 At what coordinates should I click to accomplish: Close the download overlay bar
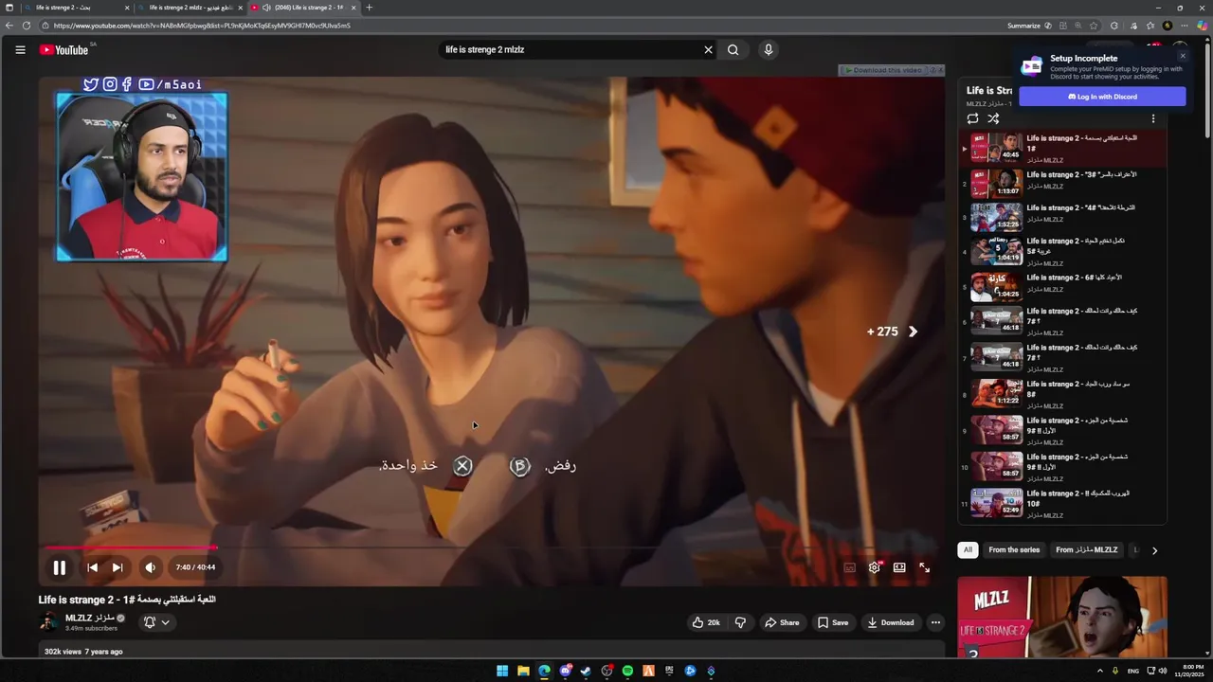coord(940,70)
